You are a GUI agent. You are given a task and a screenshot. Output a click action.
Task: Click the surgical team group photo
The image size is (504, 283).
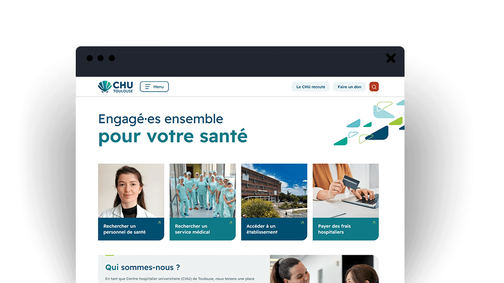coord(203,190)
